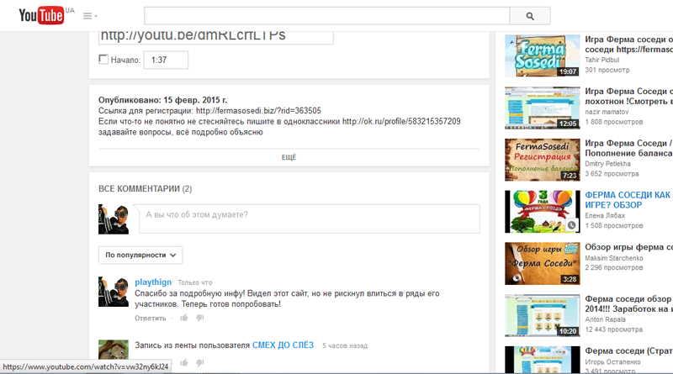Select the youtu.be share link field
673x374 pixels.
(216, 37)
